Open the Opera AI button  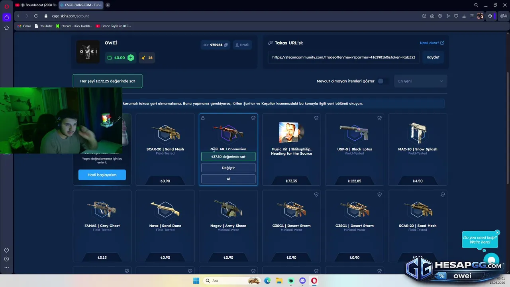(x=504, y=16)
